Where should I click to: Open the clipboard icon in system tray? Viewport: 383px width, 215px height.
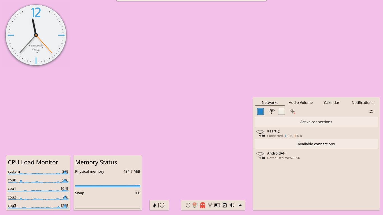tap(224, 205)
